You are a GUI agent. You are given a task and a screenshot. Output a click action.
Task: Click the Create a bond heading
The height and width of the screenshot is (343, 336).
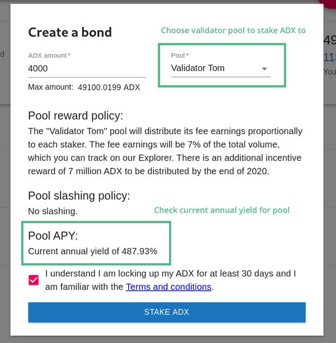(x=70, y=33)
